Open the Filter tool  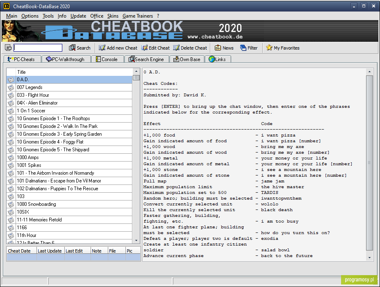[x=249, y=48]
